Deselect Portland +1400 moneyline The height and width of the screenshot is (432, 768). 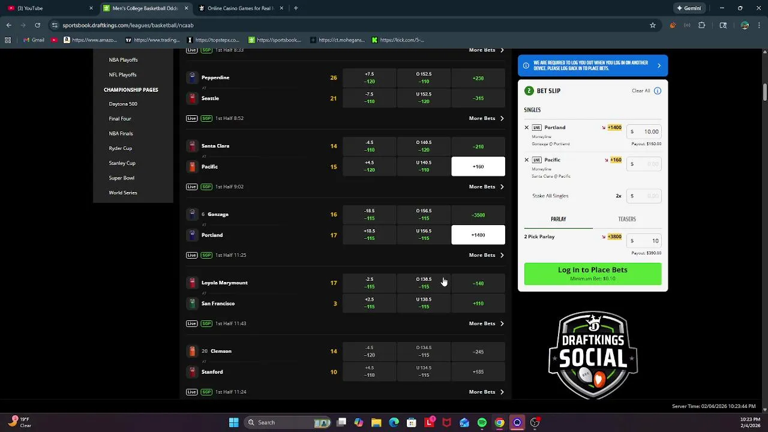tap(478, 235)
